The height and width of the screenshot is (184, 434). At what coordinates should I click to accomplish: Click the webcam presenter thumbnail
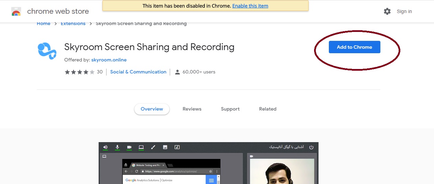282,171
